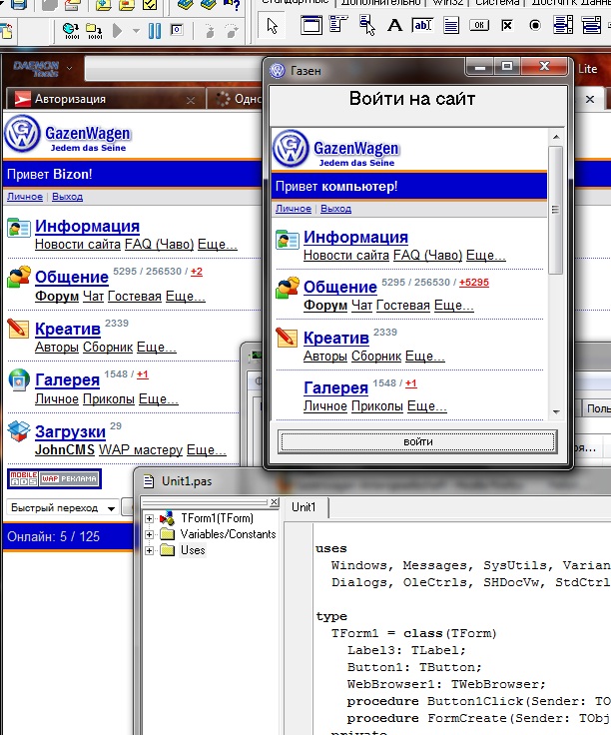
Task: Click Загрузки section icon in browser page
Action: tap(19, 431)
